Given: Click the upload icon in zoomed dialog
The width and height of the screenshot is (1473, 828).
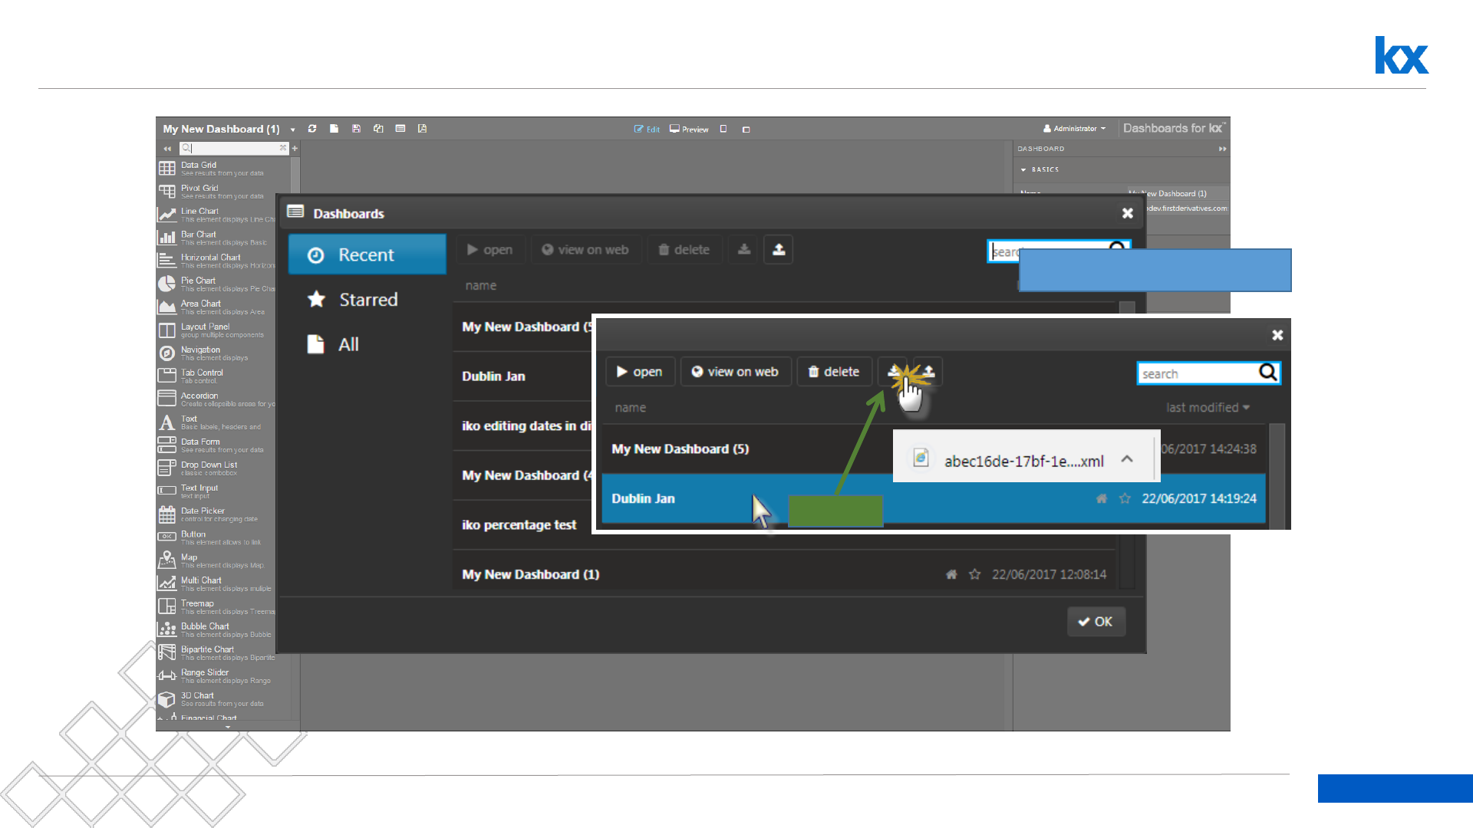Looking at the screenshot, I should point(929,372).
